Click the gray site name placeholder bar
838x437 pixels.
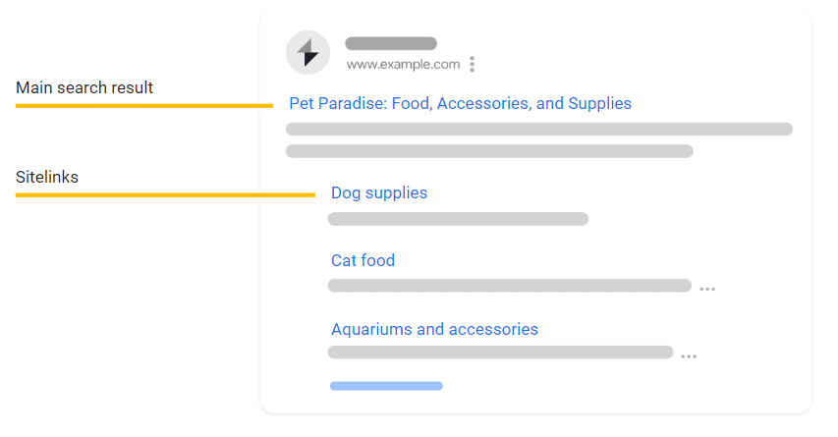(x=391, y=43)
